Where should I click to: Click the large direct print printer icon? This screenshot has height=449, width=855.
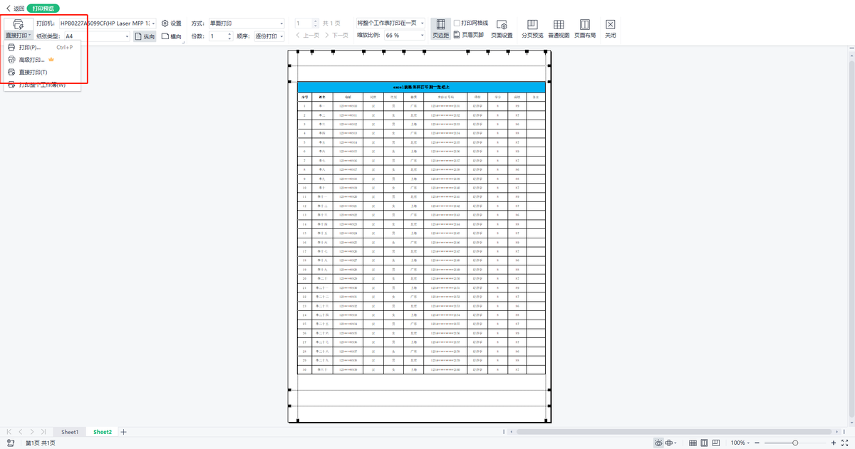(x=19, y=23)
